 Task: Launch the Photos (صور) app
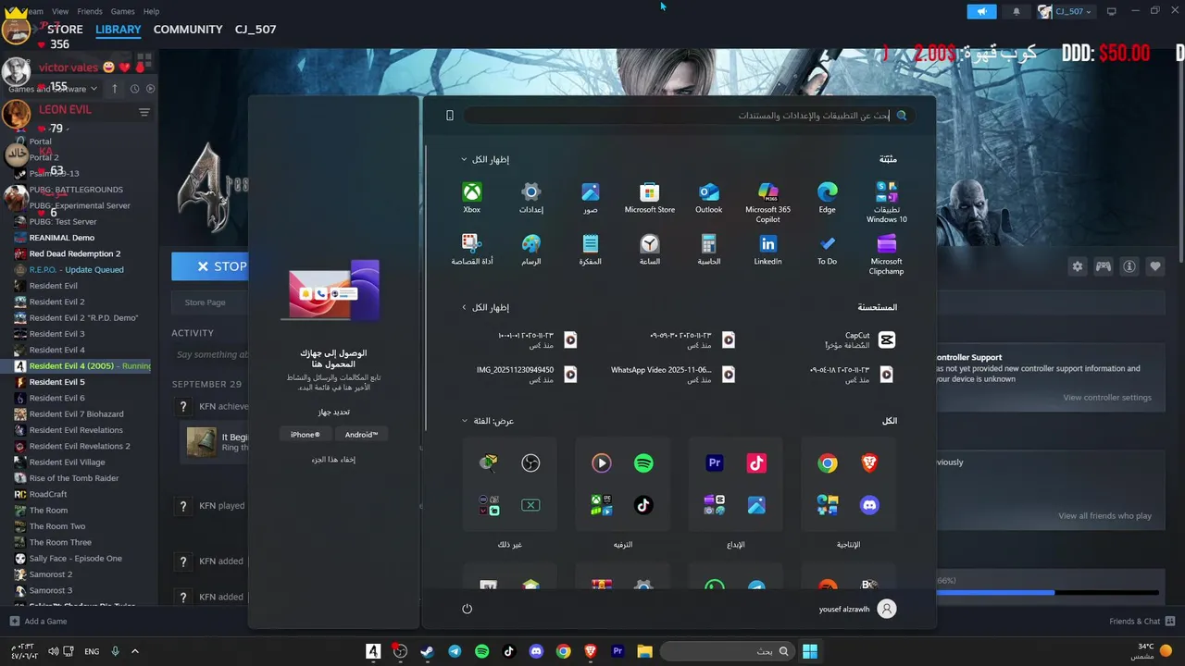tap(590, 198)
